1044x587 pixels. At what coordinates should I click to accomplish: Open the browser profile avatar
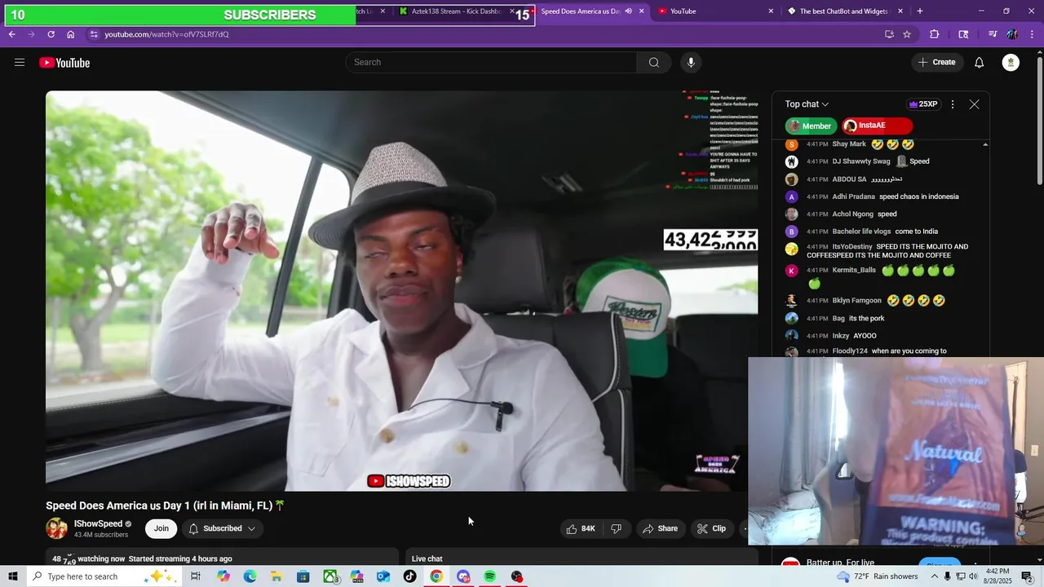click(x=1012, y=34)
